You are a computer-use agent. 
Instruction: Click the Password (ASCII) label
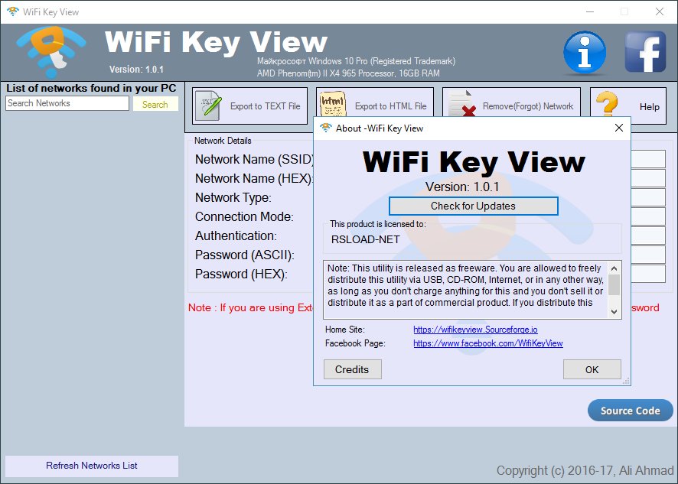point(245,255)
